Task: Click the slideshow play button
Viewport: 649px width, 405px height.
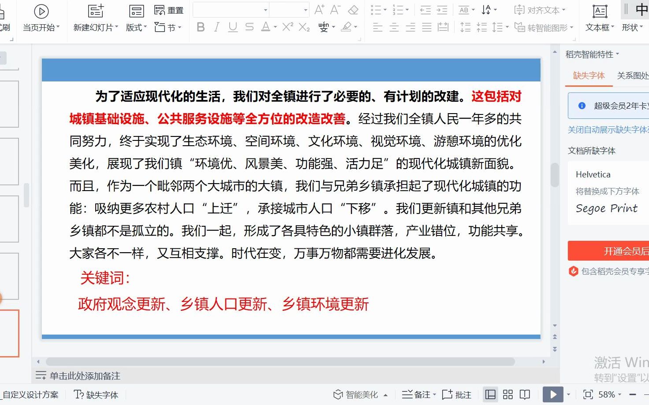Action: tap(553, 394)
